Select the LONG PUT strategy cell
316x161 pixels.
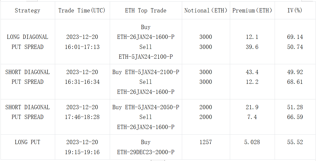click(28, 142)
